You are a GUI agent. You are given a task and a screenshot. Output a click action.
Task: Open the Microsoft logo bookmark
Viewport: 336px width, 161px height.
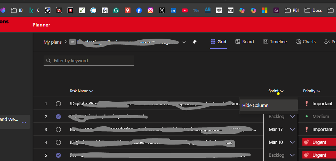click(x=265, y=10)
